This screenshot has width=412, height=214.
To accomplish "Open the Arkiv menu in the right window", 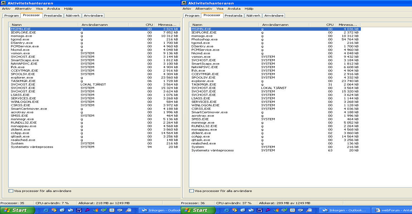I will (187, 9).
